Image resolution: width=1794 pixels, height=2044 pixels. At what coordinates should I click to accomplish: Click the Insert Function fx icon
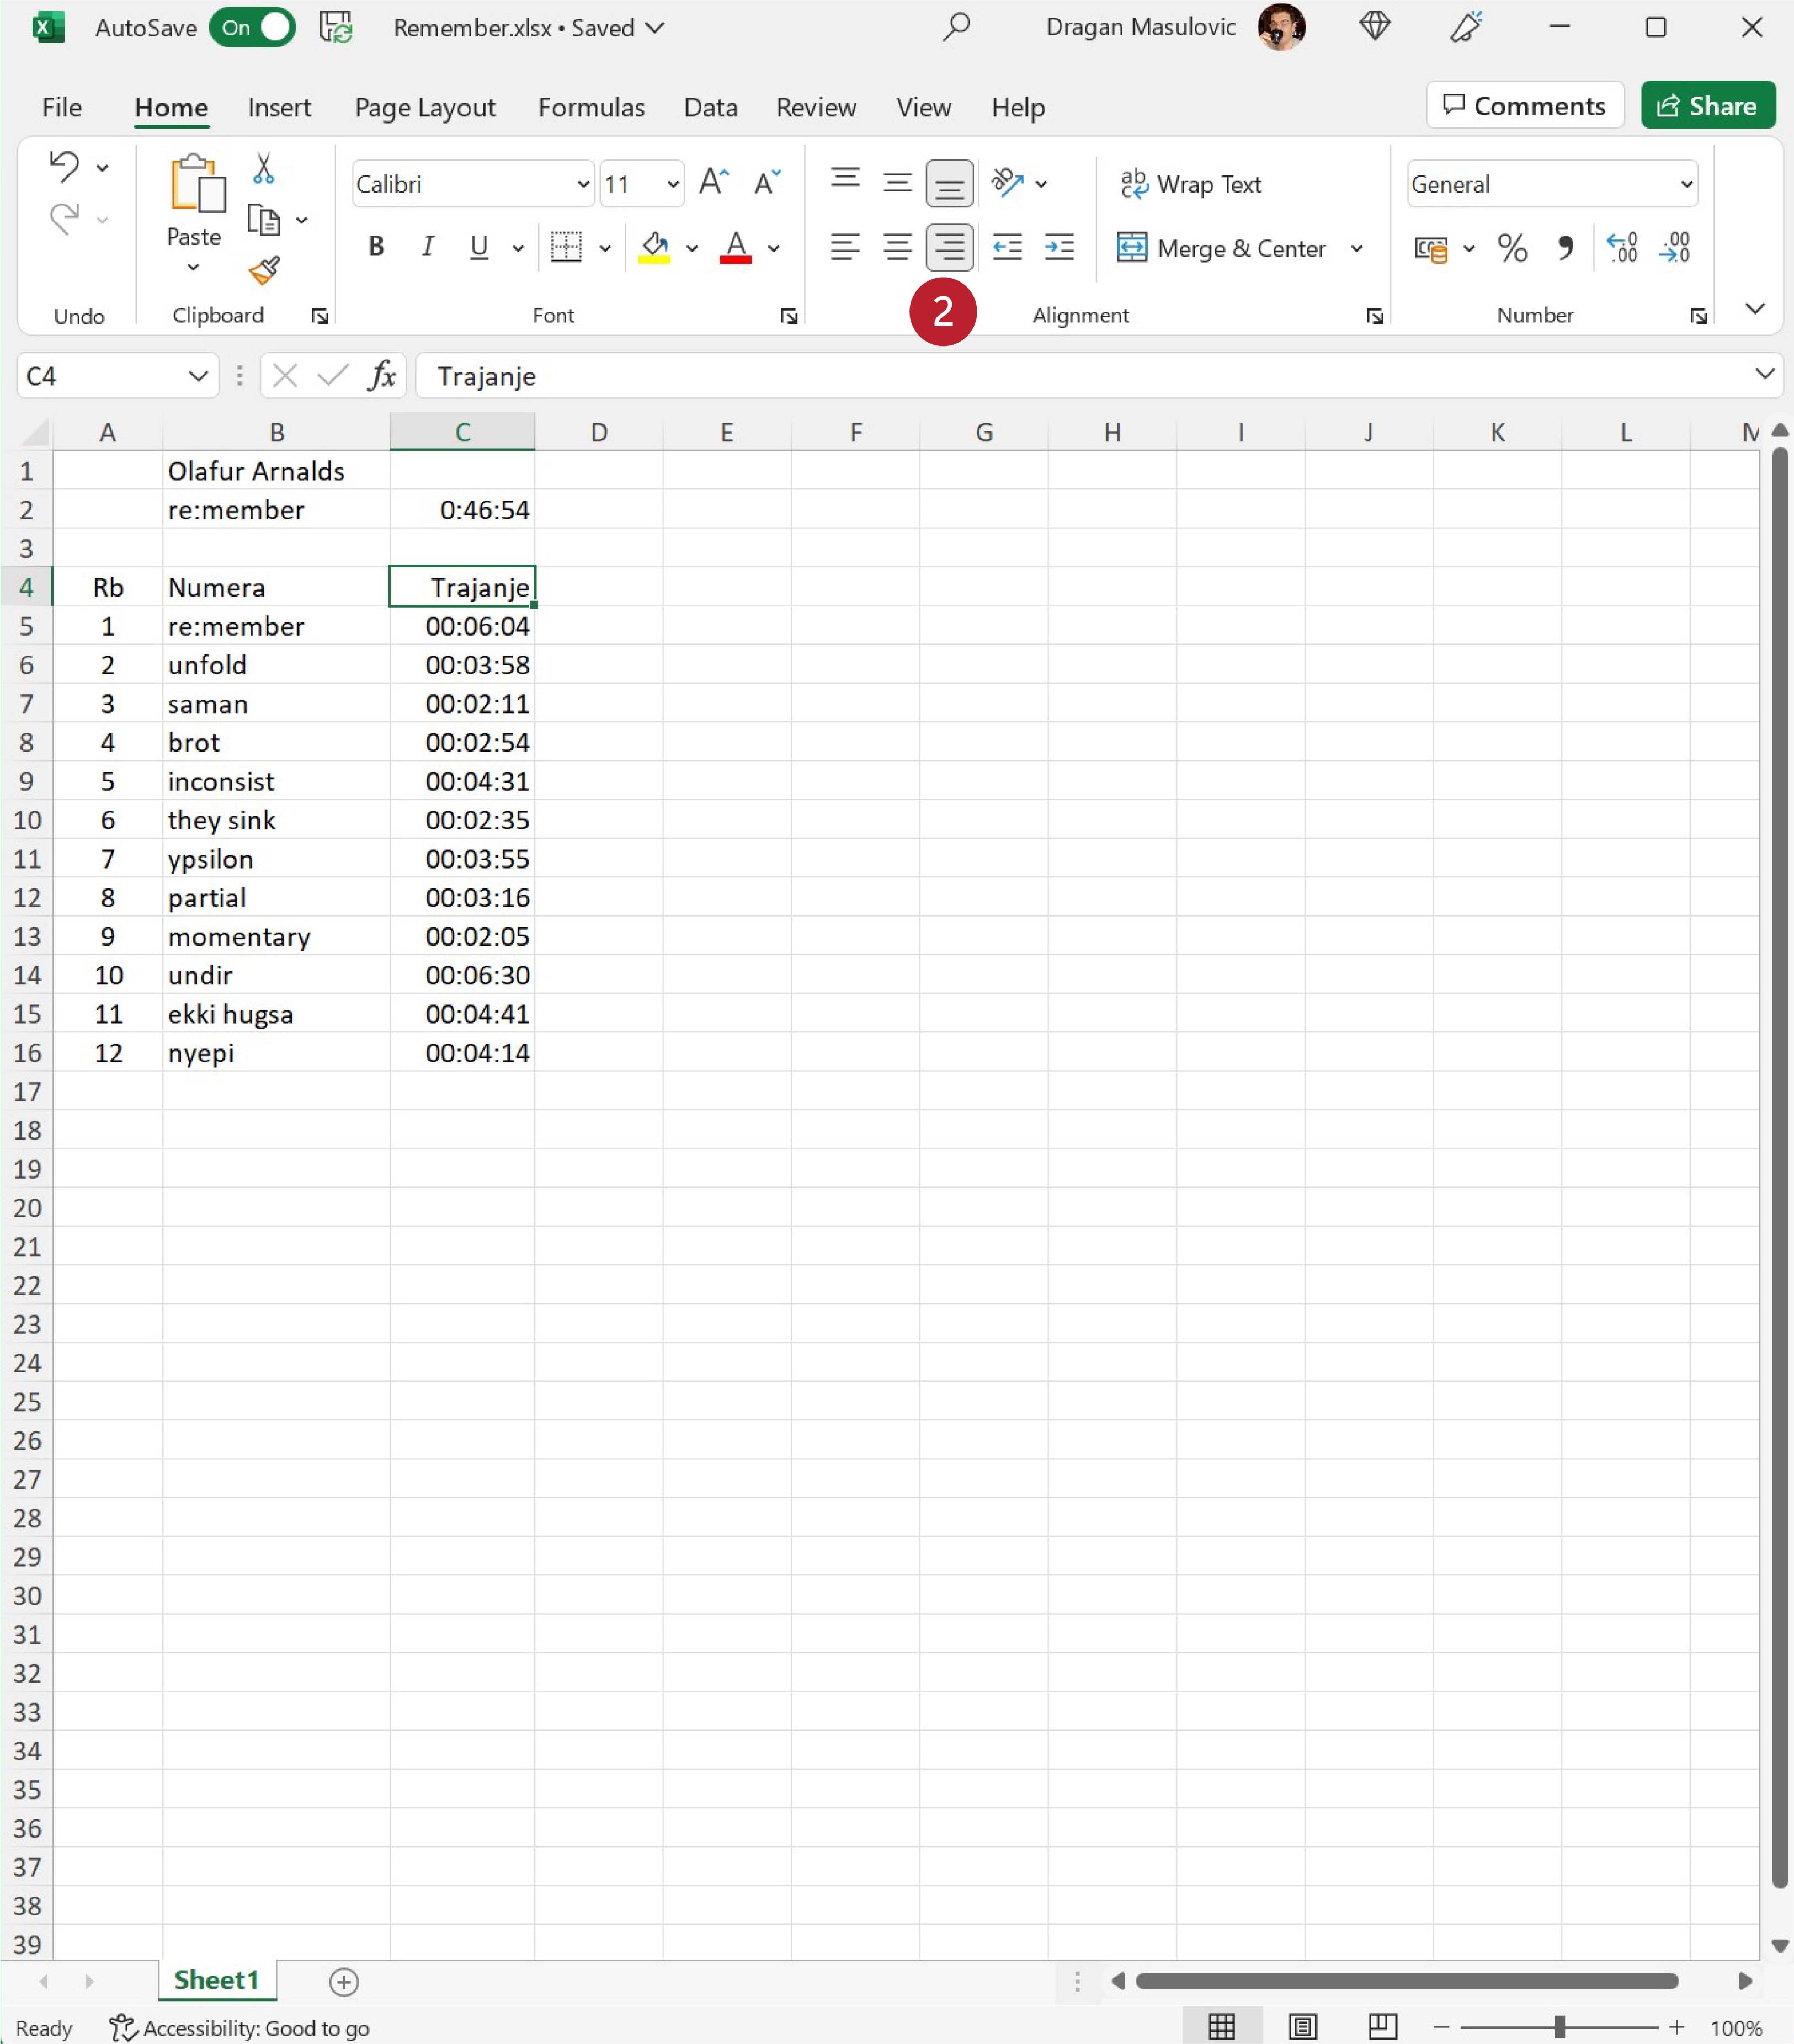coord(382,376)
